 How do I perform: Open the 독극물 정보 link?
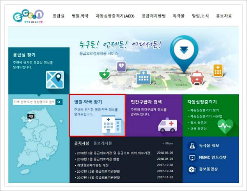[x=209, y=145]
